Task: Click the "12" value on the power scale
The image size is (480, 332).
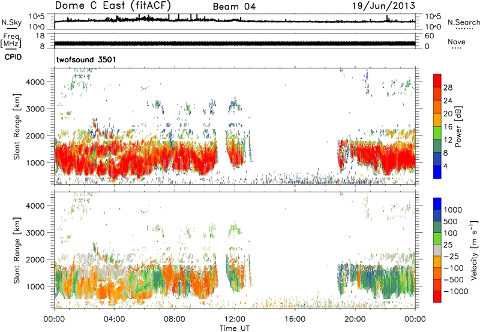Action: click(448, 140)
